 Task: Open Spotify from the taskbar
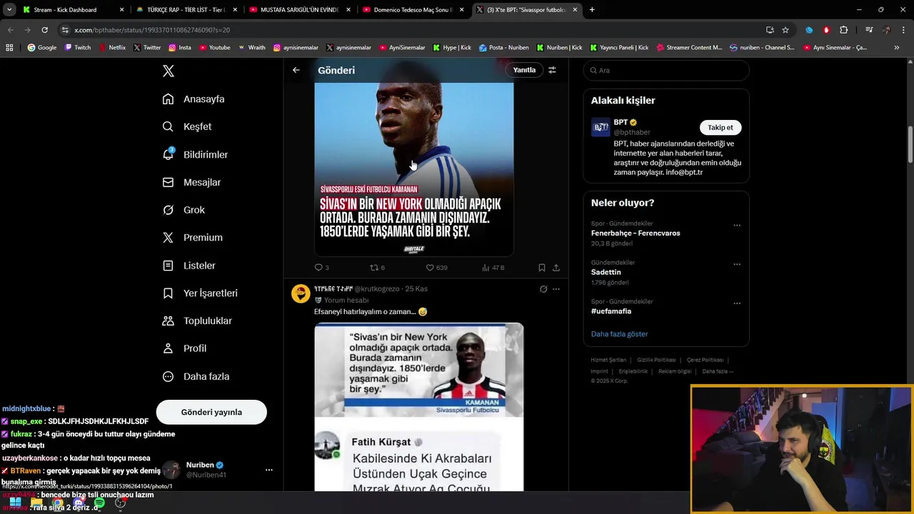(99, 503)
